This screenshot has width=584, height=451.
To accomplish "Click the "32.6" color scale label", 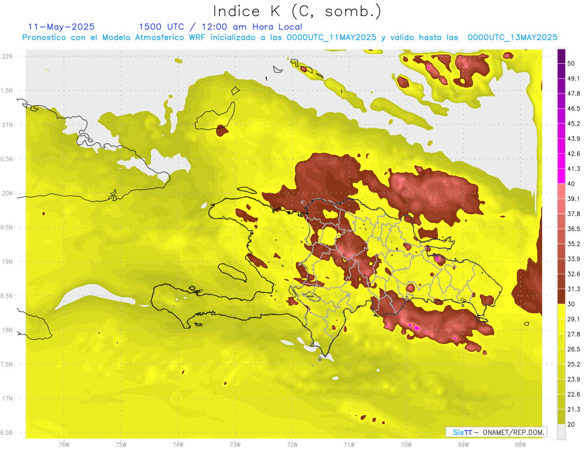I will click(574, 274).
